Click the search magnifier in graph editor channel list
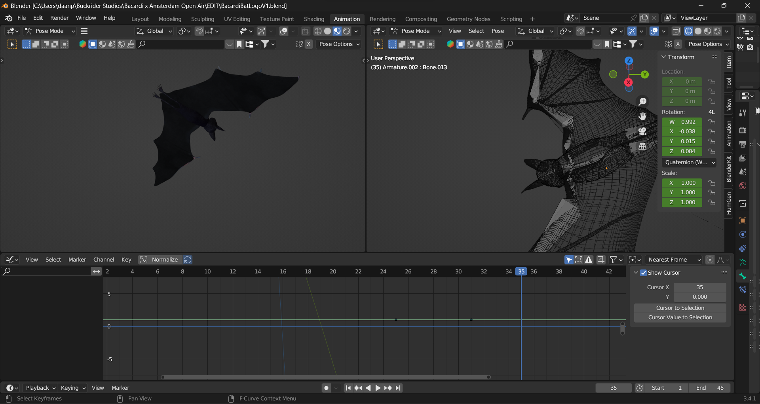Image resolution: width=760 pixels, height=404 pixels. (7, 271)
